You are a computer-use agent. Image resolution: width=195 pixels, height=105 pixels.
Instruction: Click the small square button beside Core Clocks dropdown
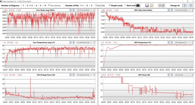click(94, 10)
